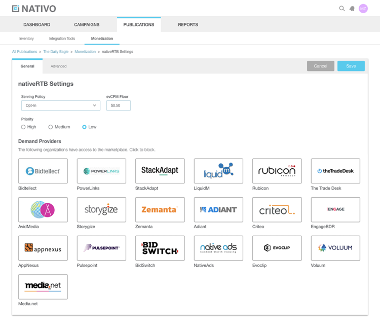Block The Trade Desk provider tile
The image size is (380, 327).
pos(335,171)
